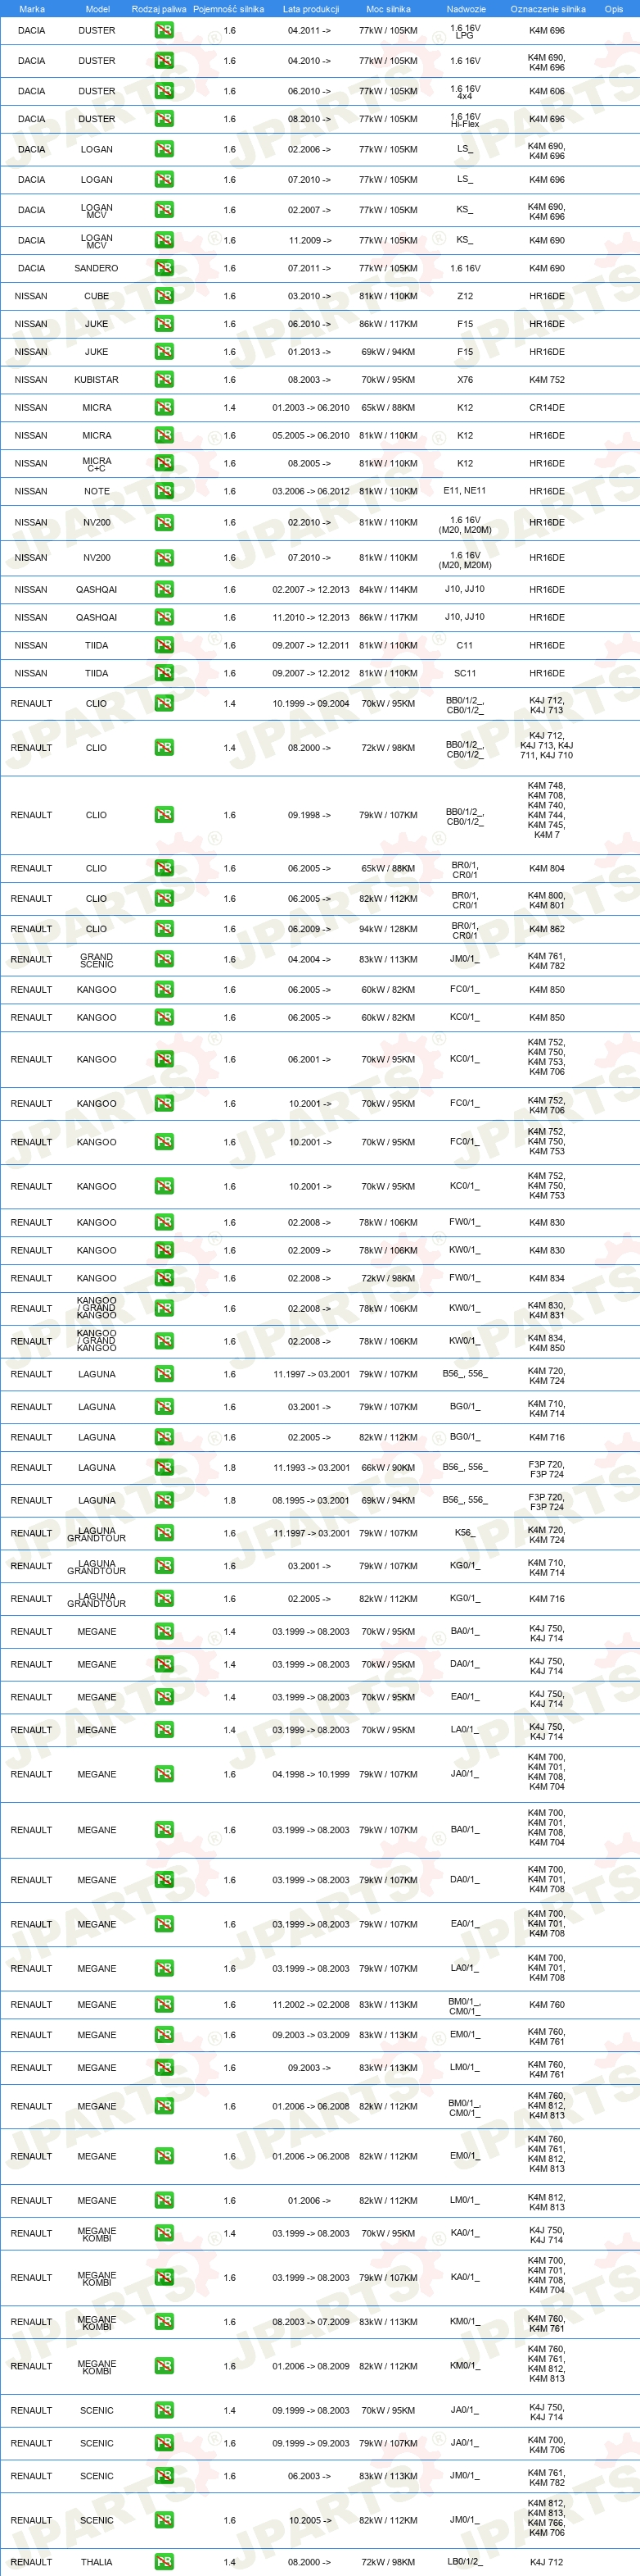Click the Rodzaj paliwa column header
Image resolution: width=640 pixels, height=2576 pixels.
pos(159,9)
